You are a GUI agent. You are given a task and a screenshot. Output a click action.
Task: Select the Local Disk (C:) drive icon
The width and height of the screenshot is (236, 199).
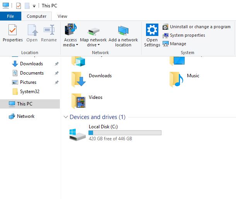click(x=77, y=134)
